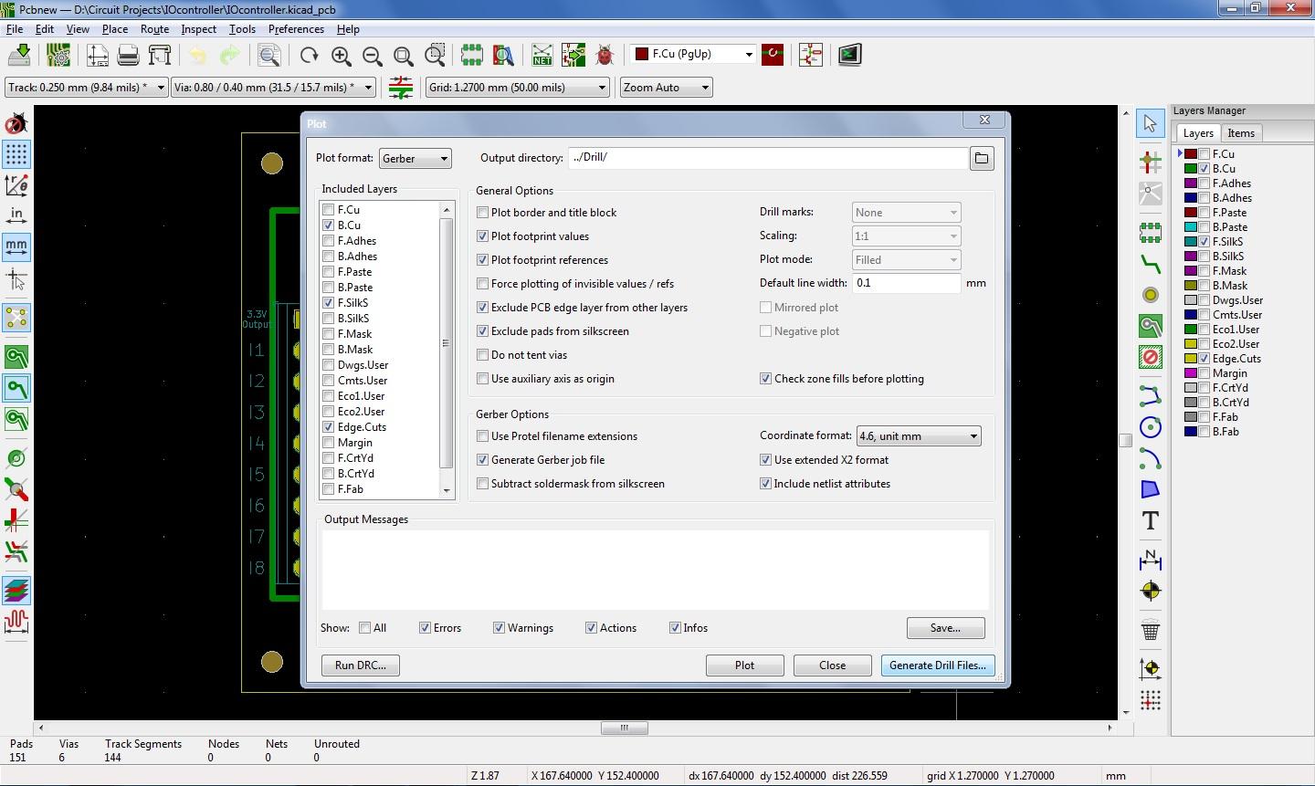Select the Draw Arc tool
This screenshot has width=1315, height=786.
[1151, 458]
